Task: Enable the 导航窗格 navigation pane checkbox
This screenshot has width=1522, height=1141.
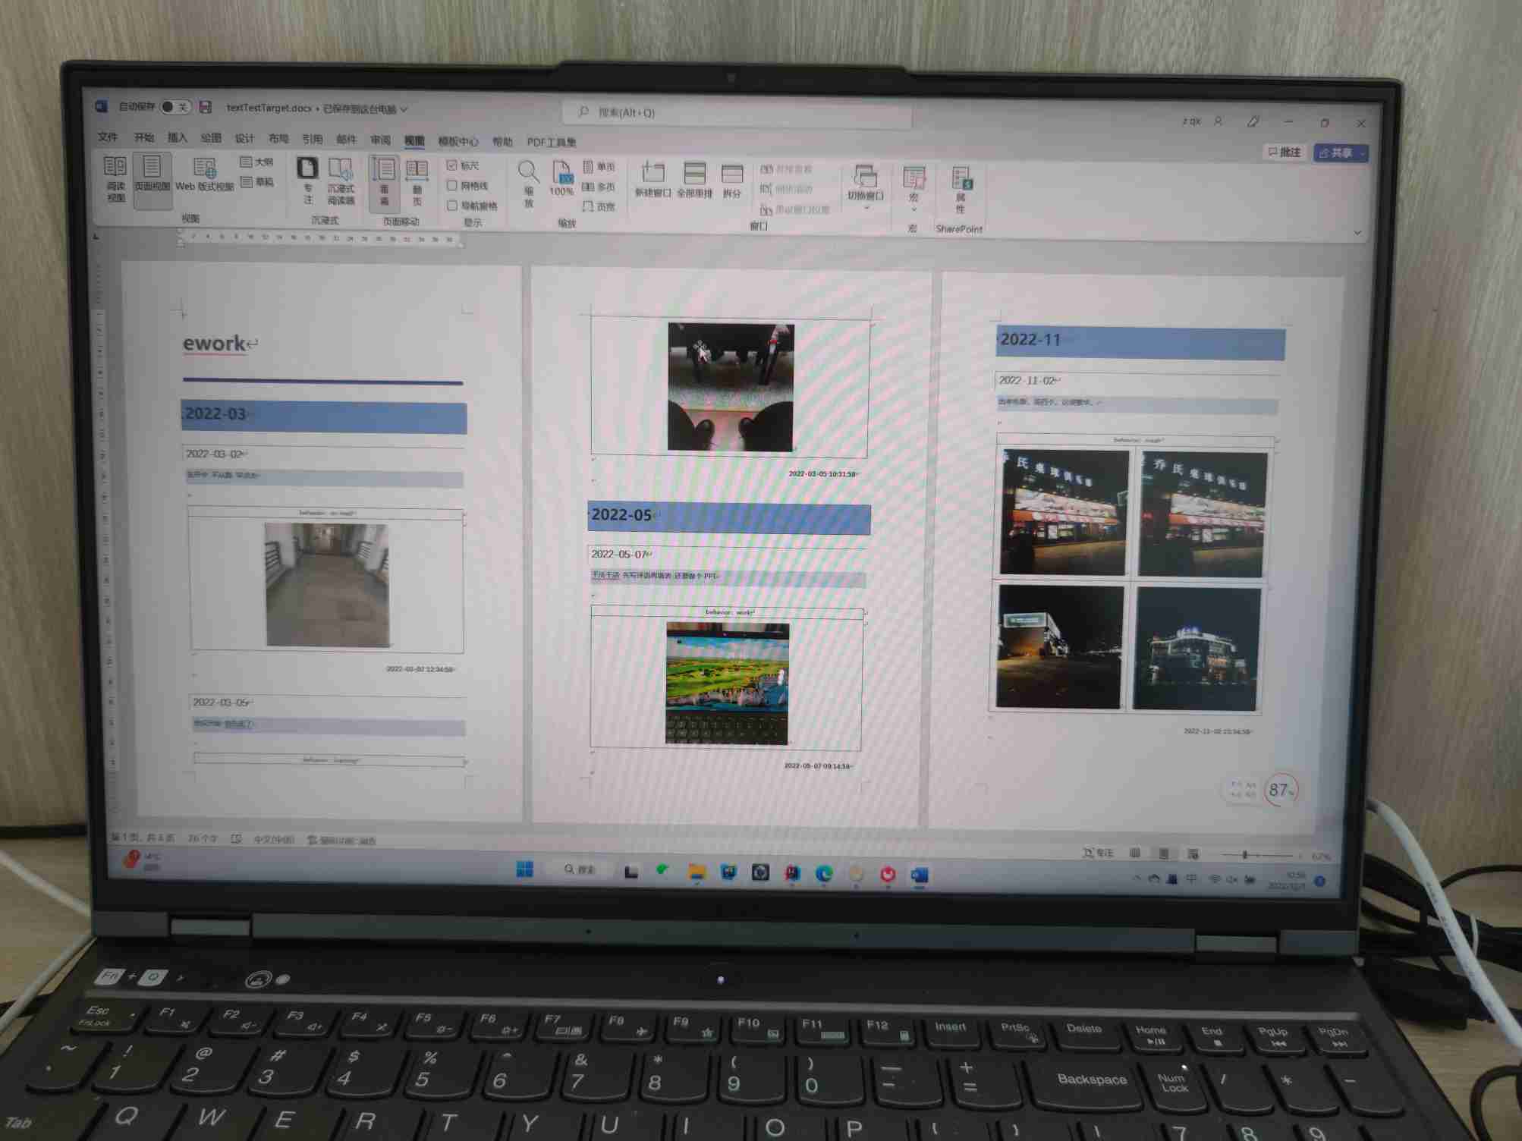Action: [452, 206]
